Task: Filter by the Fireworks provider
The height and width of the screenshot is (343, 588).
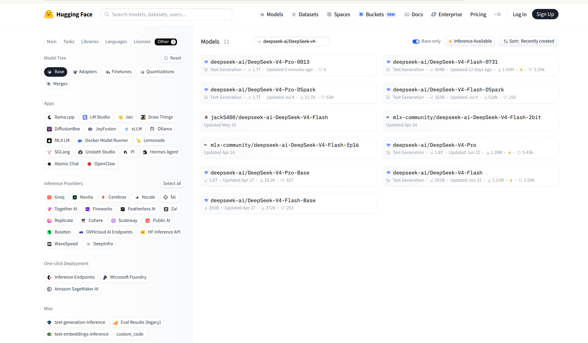Action: point(99,209)
